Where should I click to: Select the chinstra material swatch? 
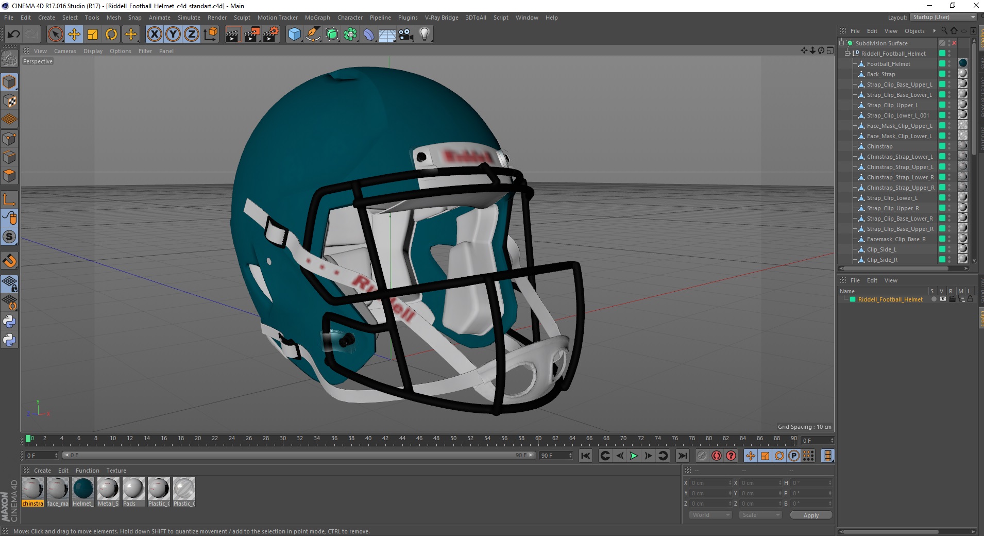pyautogui.click(x=32, y=492)
